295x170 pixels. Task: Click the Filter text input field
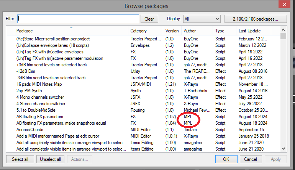point(78,19)
